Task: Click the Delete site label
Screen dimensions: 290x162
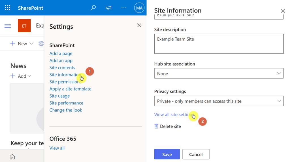Action: [170, 127]
